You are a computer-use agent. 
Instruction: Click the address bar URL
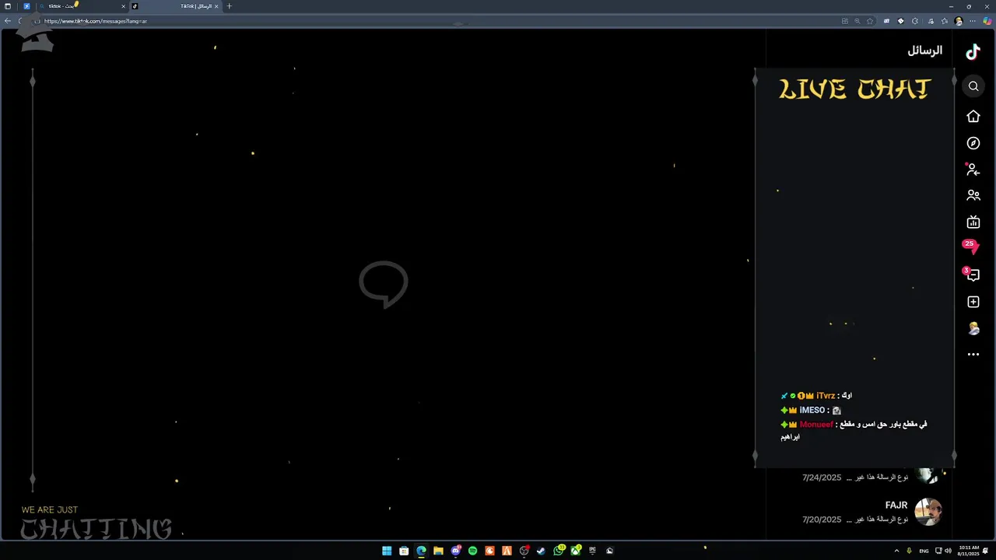pyautogui.click(x=96, y=21)
